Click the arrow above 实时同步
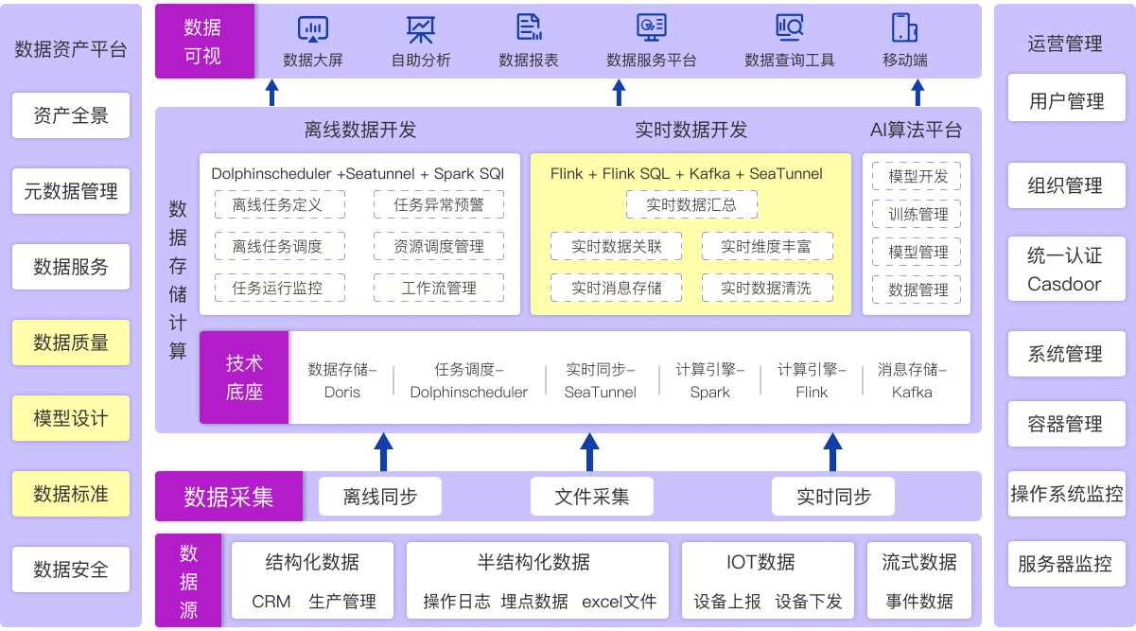 (832, 452)
